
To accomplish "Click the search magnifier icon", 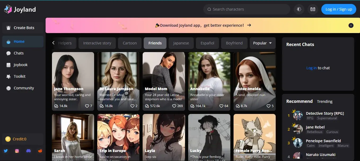I will coord(209,9).
